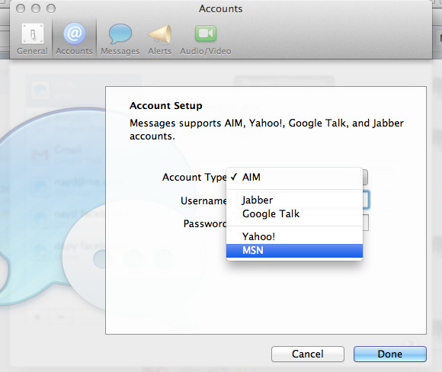Click the Username input field edge

coord(366,200)
